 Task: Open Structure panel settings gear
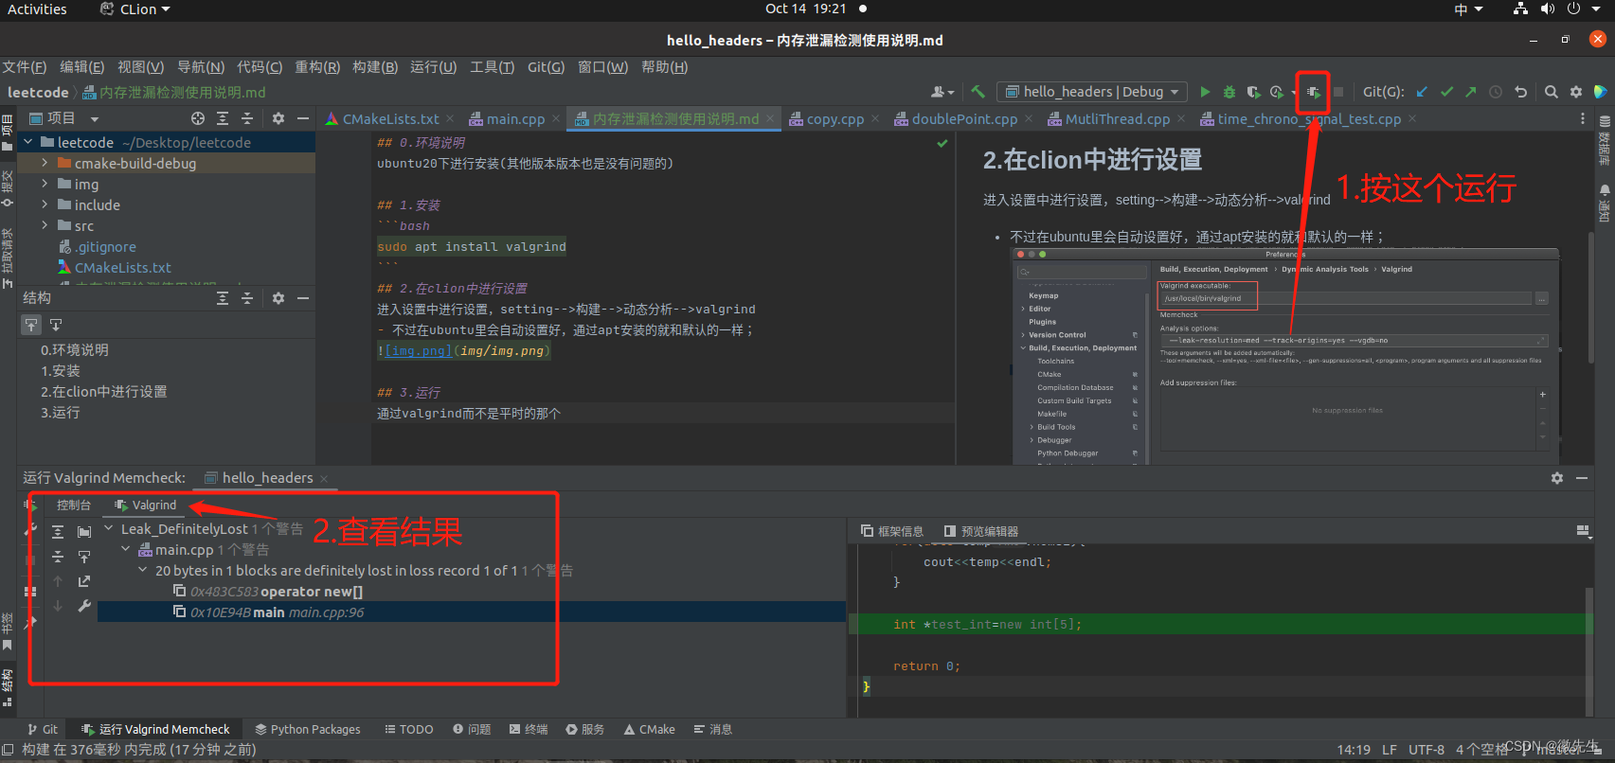coord(278,298)
